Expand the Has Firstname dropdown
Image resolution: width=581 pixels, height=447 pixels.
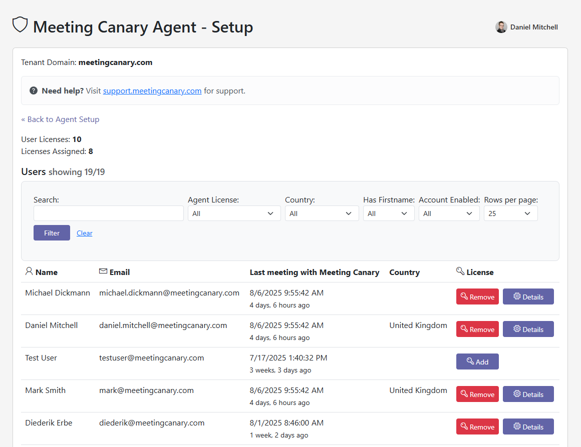(x=389, y=213)
